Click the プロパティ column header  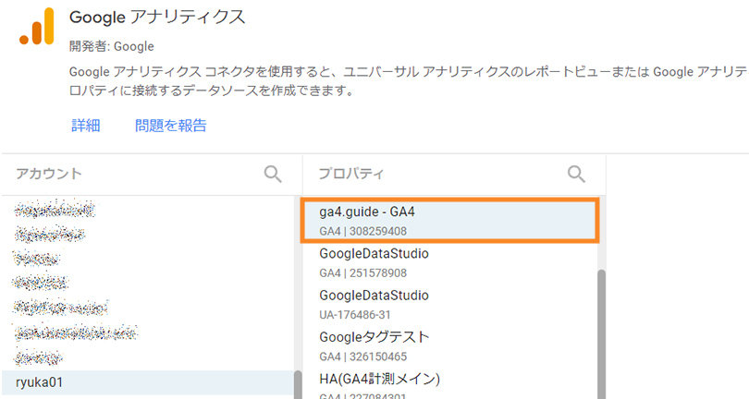coord(351,174)
